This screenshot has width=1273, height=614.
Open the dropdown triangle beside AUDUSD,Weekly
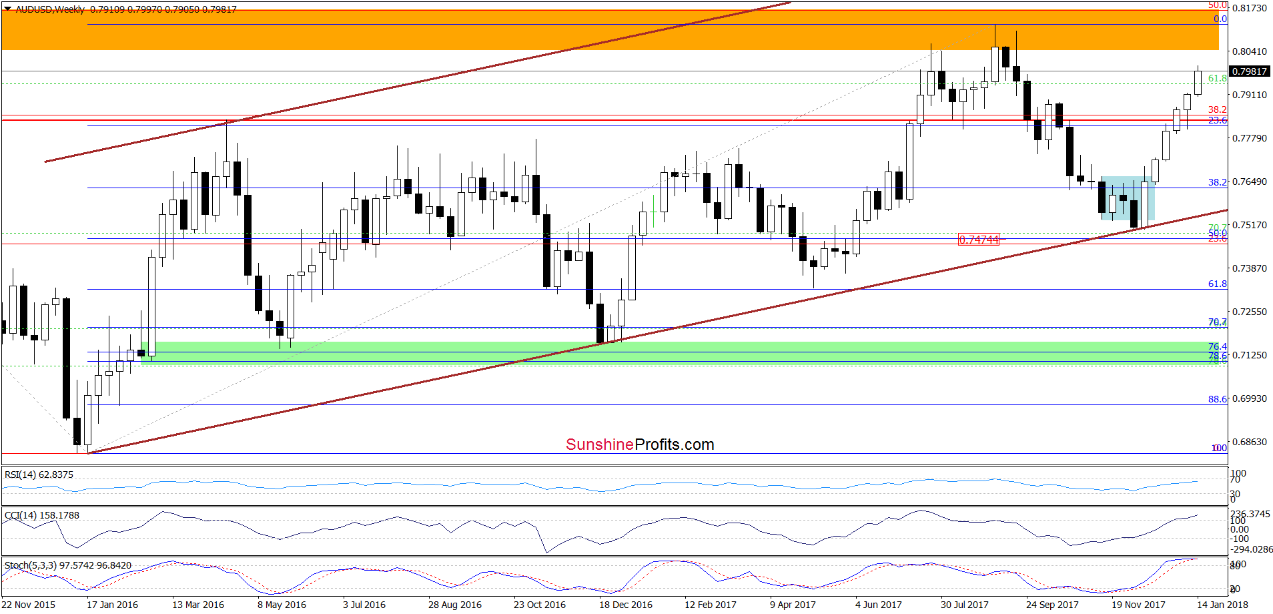[x=7, y=9]
